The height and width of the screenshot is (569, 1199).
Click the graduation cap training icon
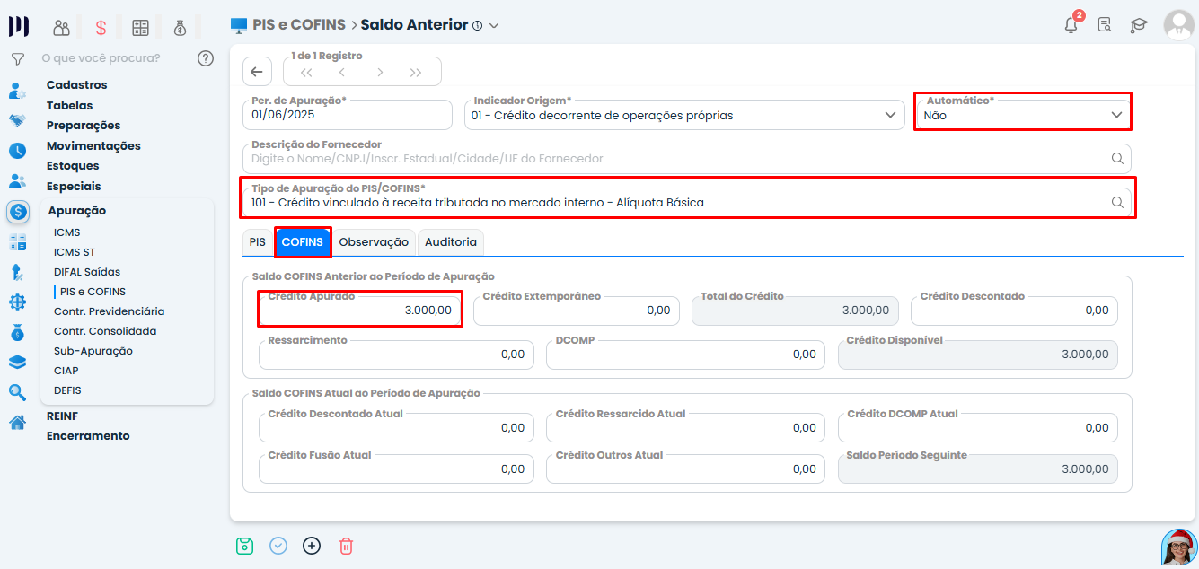[1139, 26]
